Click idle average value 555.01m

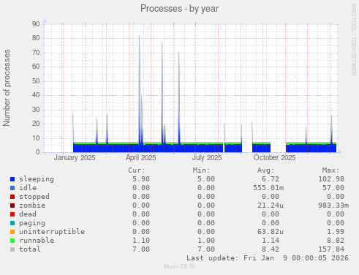(x=268, y=188)
